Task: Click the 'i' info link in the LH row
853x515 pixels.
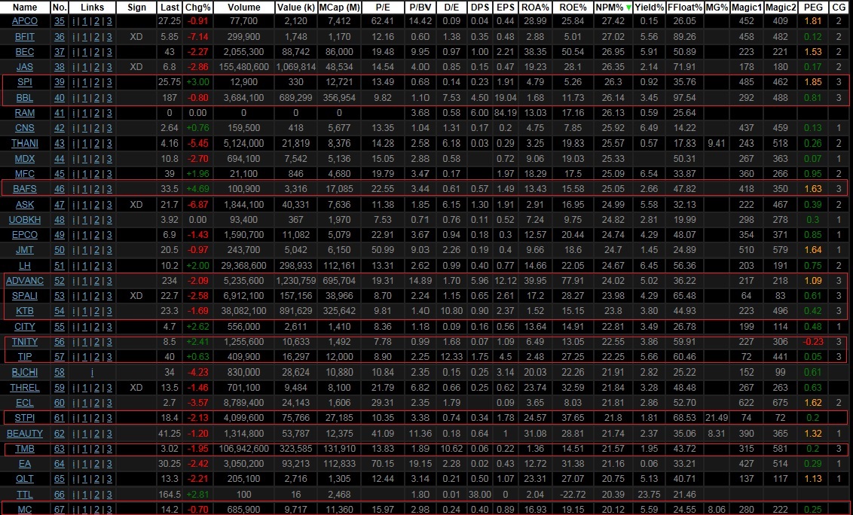Action: click(x=73, y=266)
